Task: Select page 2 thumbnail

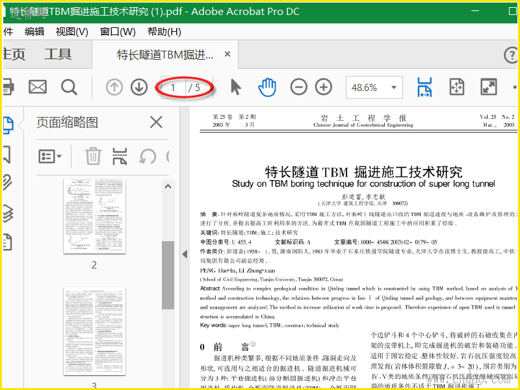Action: [x=94, y=216]
